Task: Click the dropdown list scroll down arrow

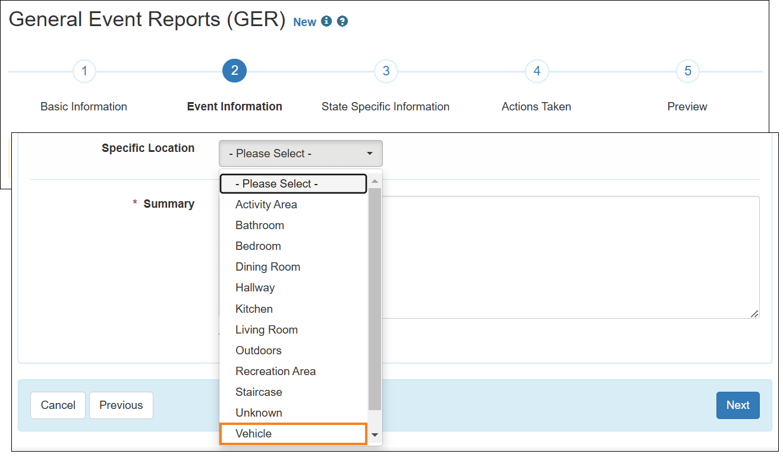Action: [375, 435]
